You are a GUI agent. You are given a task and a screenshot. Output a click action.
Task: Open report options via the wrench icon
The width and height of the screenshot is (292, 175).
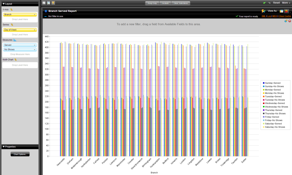tap(286, 21)
